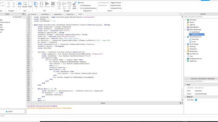The height and width of the screenshot is (122, 218).
Task: Close the Output panel
Action: click(x=182, y=103)
